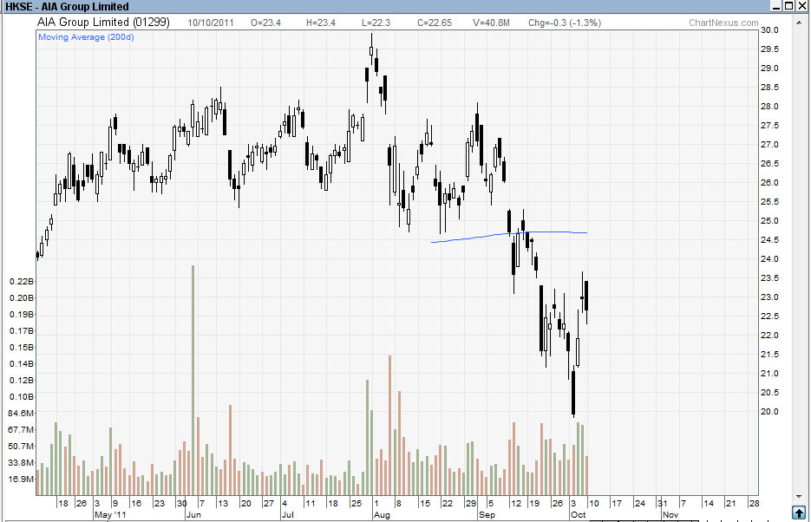Click the 25.0 price axis label
This screenshot has width=811, height=522.
point(769,221)
